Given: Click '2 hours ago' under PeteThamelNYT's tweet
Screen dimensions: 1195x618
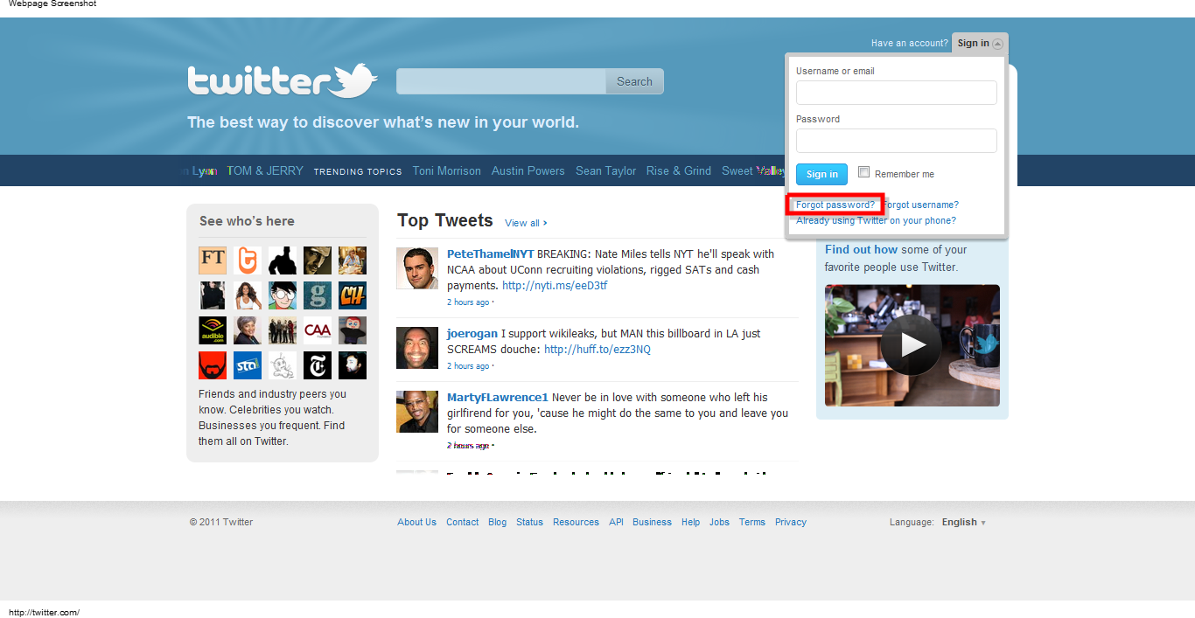Looking at the screenshot, I should pos(468,302).
